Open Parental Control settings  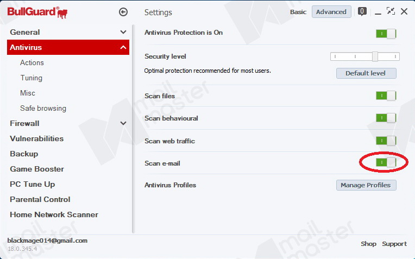[x=40, y=199]
